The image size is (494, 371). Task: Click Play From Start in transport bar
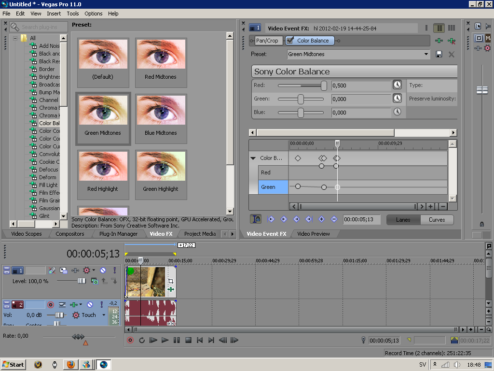click(x=153, y=340)
